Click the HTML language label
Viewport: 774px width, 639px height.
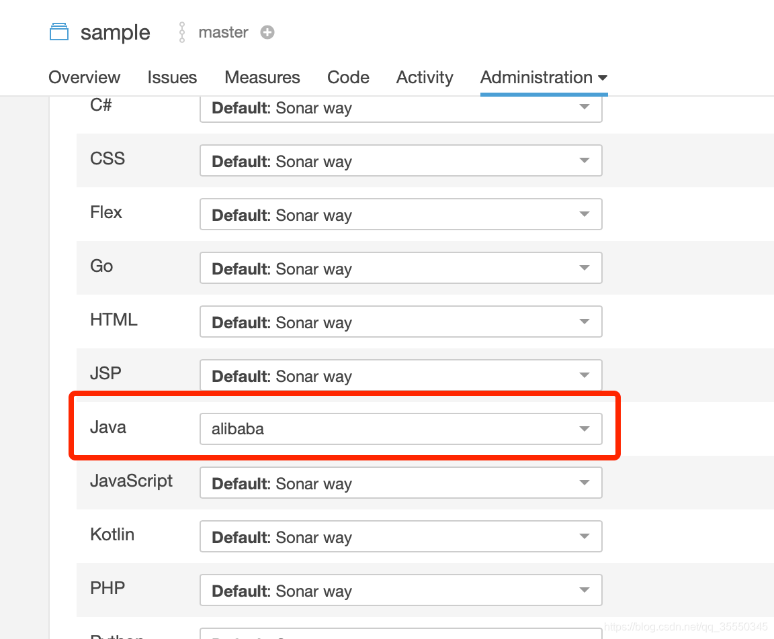(114, 319)
